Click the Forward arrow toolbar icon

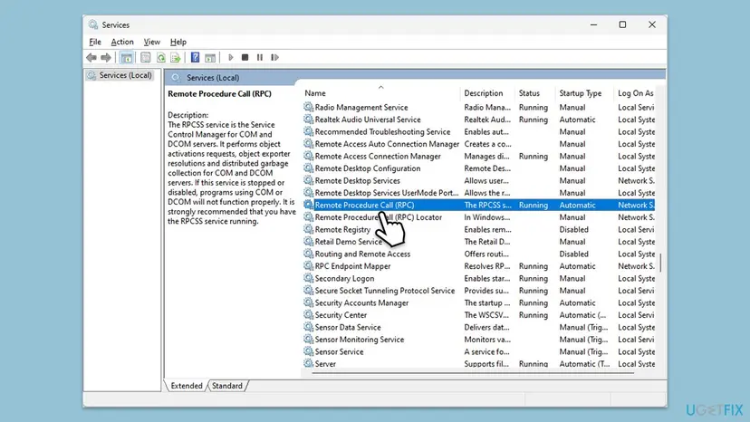click(106, 57)
